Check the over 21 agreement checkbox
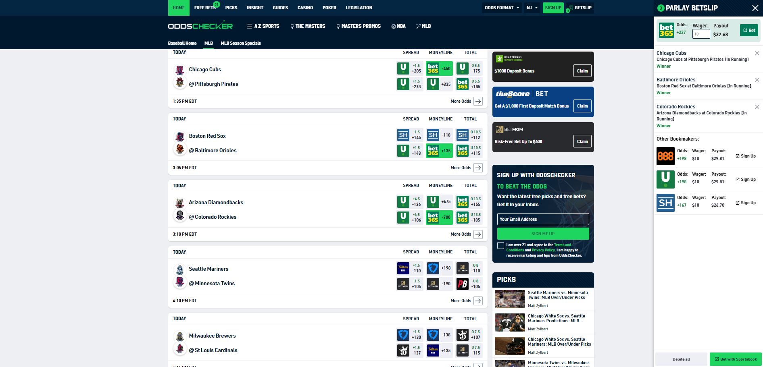763x367 pixels. pos(500,245)
